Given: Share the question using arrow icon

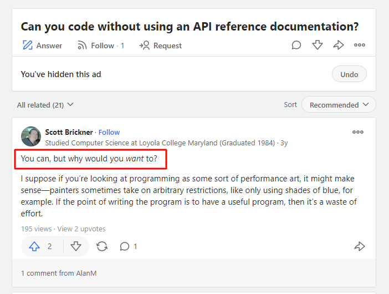Looking at the screenshot, I should pyautogui.click(x=339, y=45).
